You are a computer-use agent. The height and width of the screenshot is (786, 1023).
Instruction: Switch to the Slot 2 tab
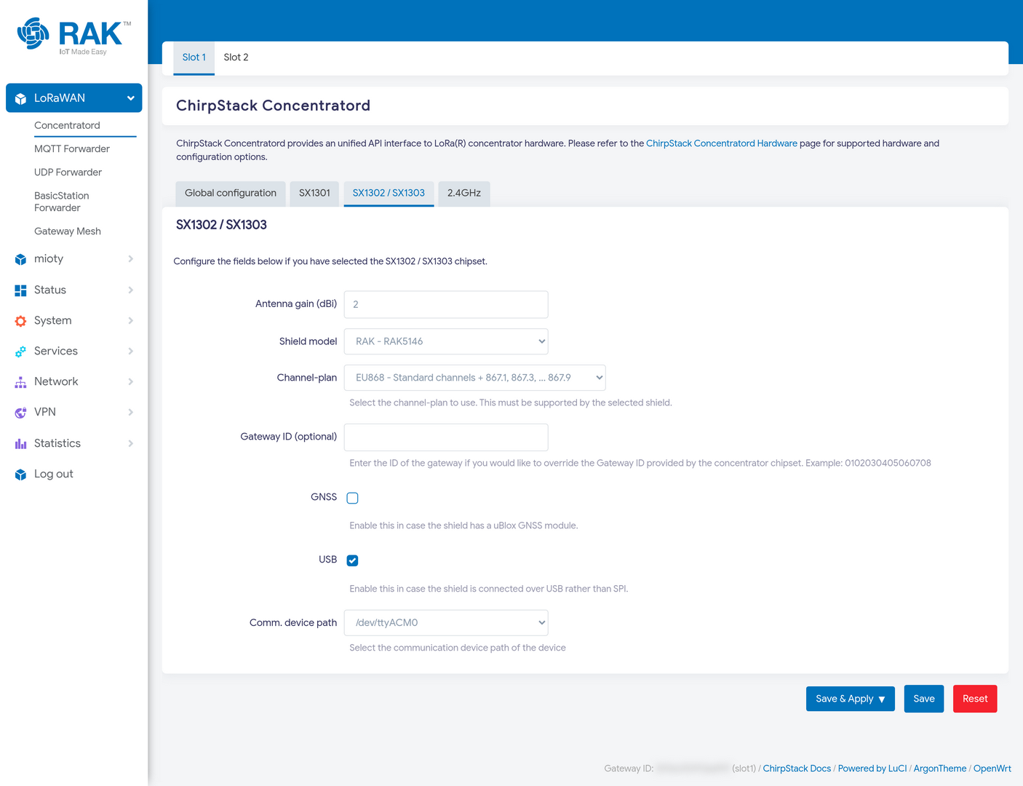click(x=236, y=57)
